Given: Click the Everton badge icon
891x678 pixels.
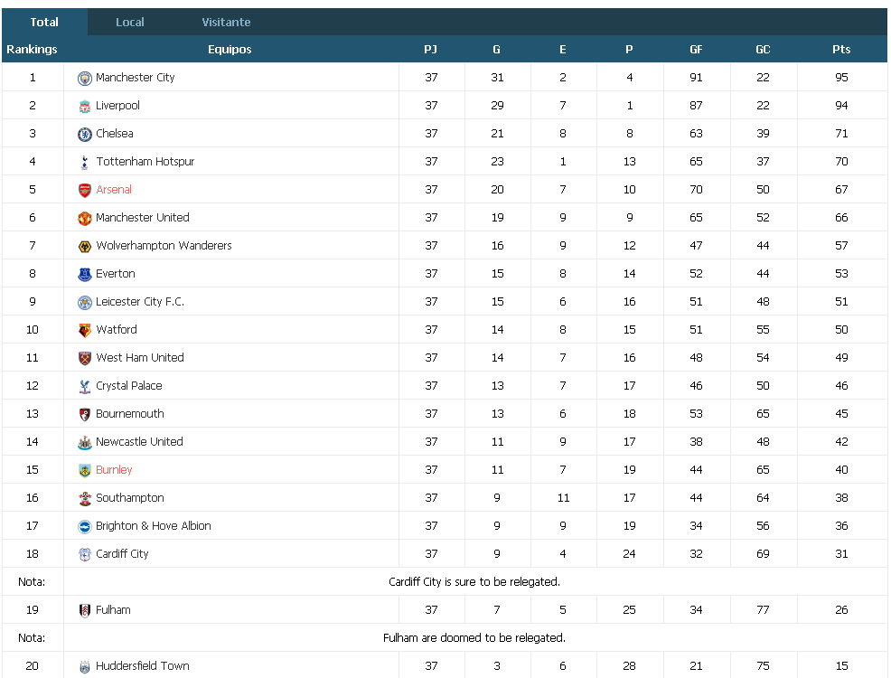Looking at the screenshot, I should pyautogui.click(x=85, y=275).
